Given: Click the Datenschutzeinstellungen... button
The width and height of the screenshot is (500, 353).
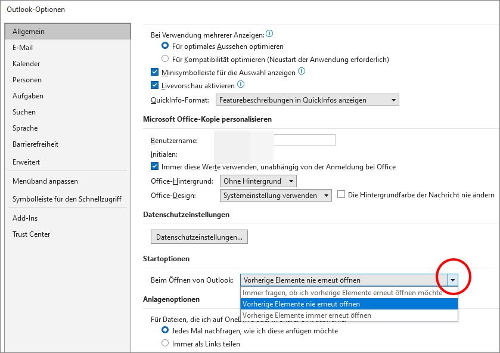Looking at the screenshot, I should (199, 237).
